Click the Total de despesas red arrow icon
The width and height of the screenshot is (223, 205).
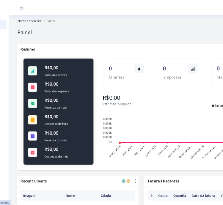33,87
